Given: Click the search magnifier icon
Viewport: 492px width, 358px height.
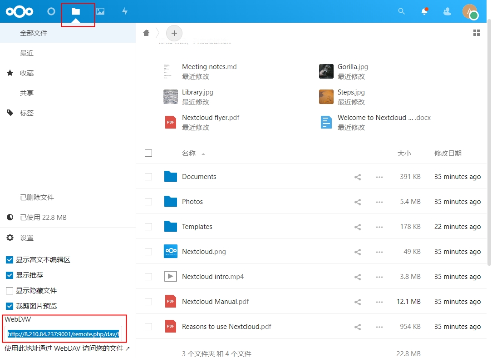Looking at the screenshot, I should [401, 11].
